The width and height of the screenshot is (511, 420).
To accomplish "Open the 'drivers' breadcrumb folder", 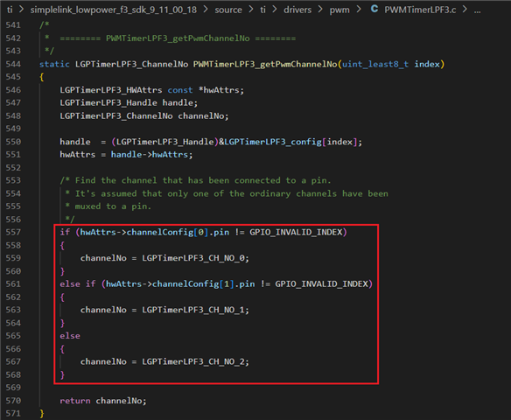I will [297, 10].
